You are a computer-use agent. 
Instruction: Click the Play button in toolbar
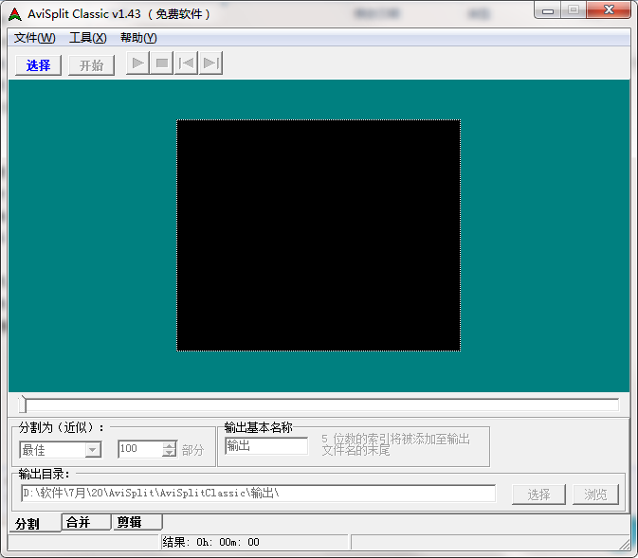(x=138, y=63)
